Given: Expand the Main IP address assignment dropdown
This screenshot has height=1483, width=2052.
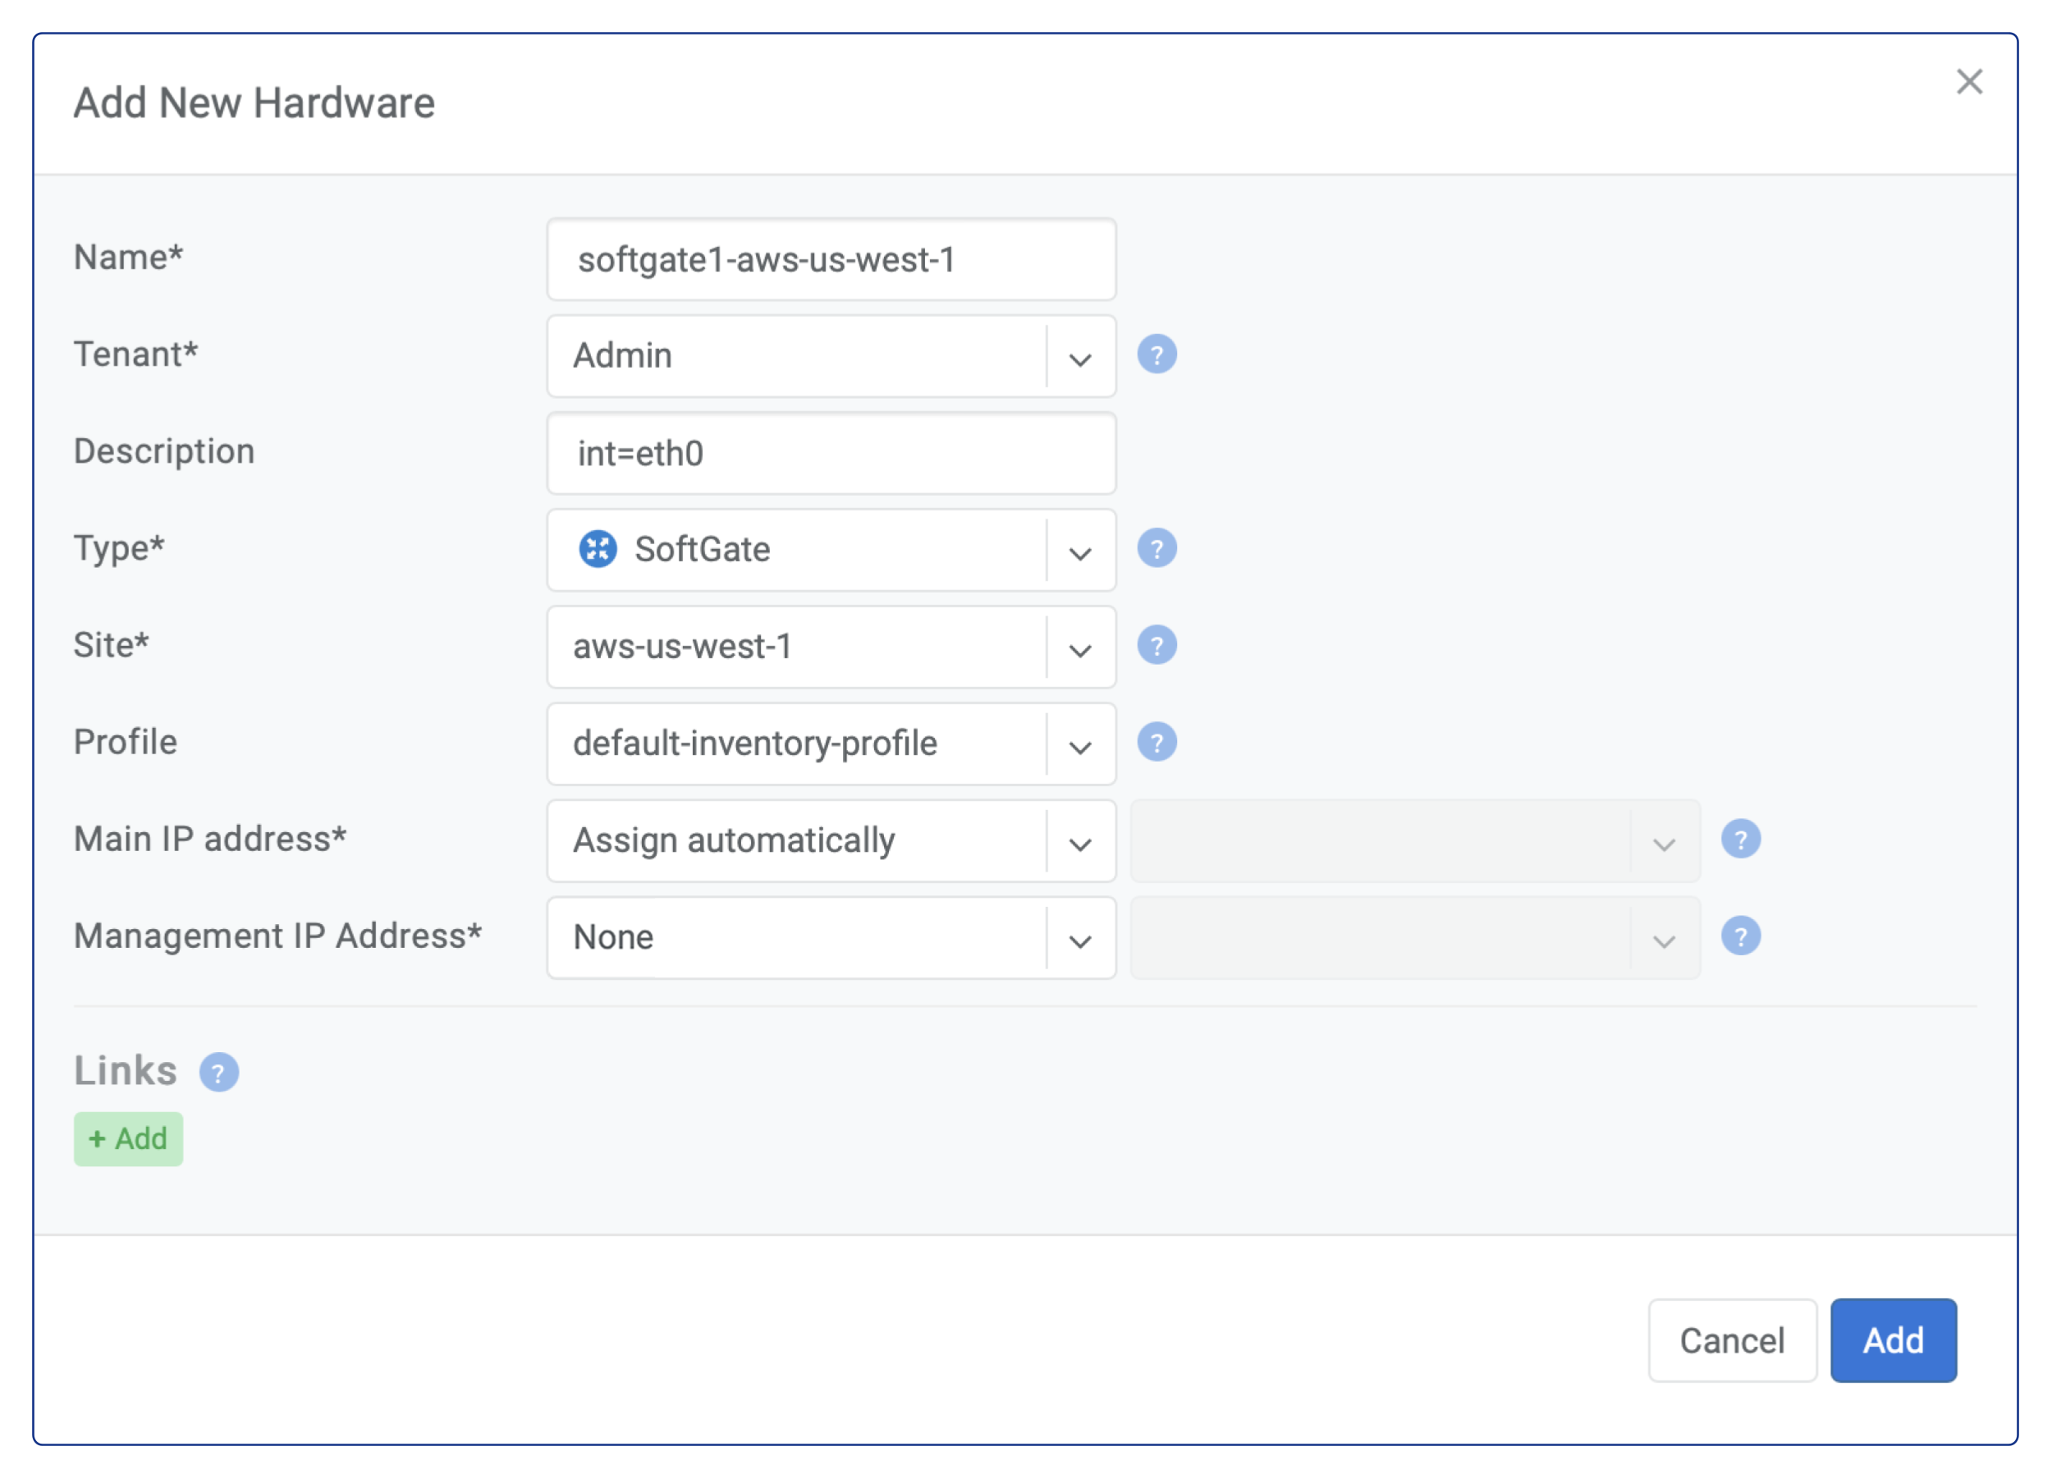Looking at the screenshot, I should click(1079, 842).
